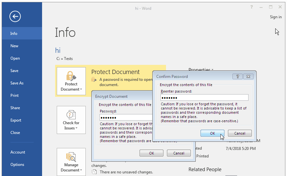Open Word Options from sidebar
287x176 pixels.
tap(17, 165)
